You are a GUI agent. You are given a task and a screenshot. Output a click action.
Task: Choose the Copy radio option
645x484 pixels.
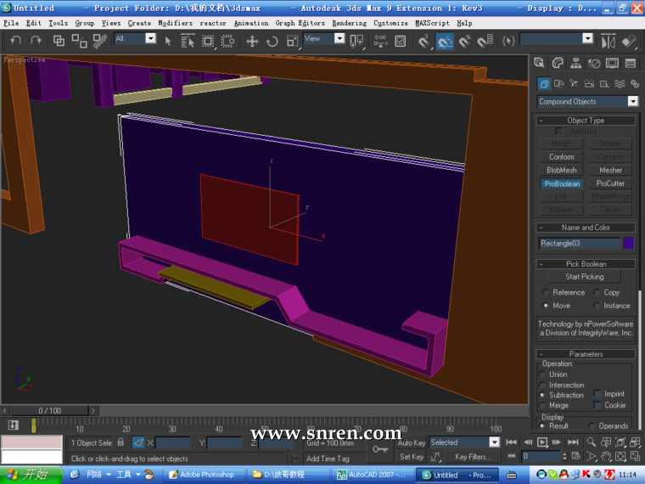[596, 292]
